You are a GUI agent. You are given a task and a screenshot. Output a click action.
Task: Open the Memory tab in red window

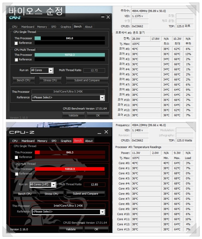tap(42, 141)
